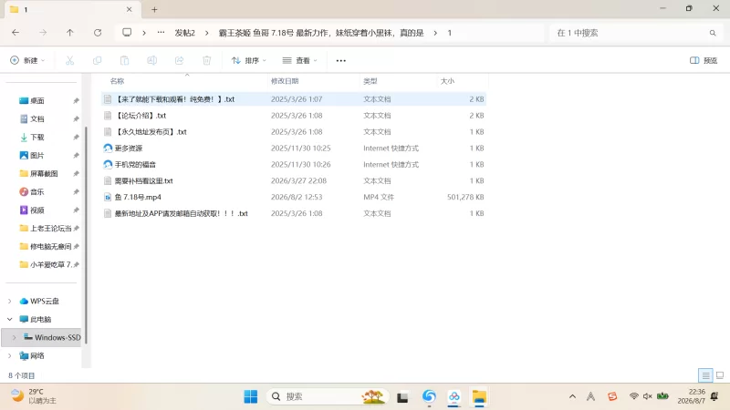The height and width of the screenshot is (410, 730).
Task: Toggle the 预览 preview pane
Action: click(704, 60)
